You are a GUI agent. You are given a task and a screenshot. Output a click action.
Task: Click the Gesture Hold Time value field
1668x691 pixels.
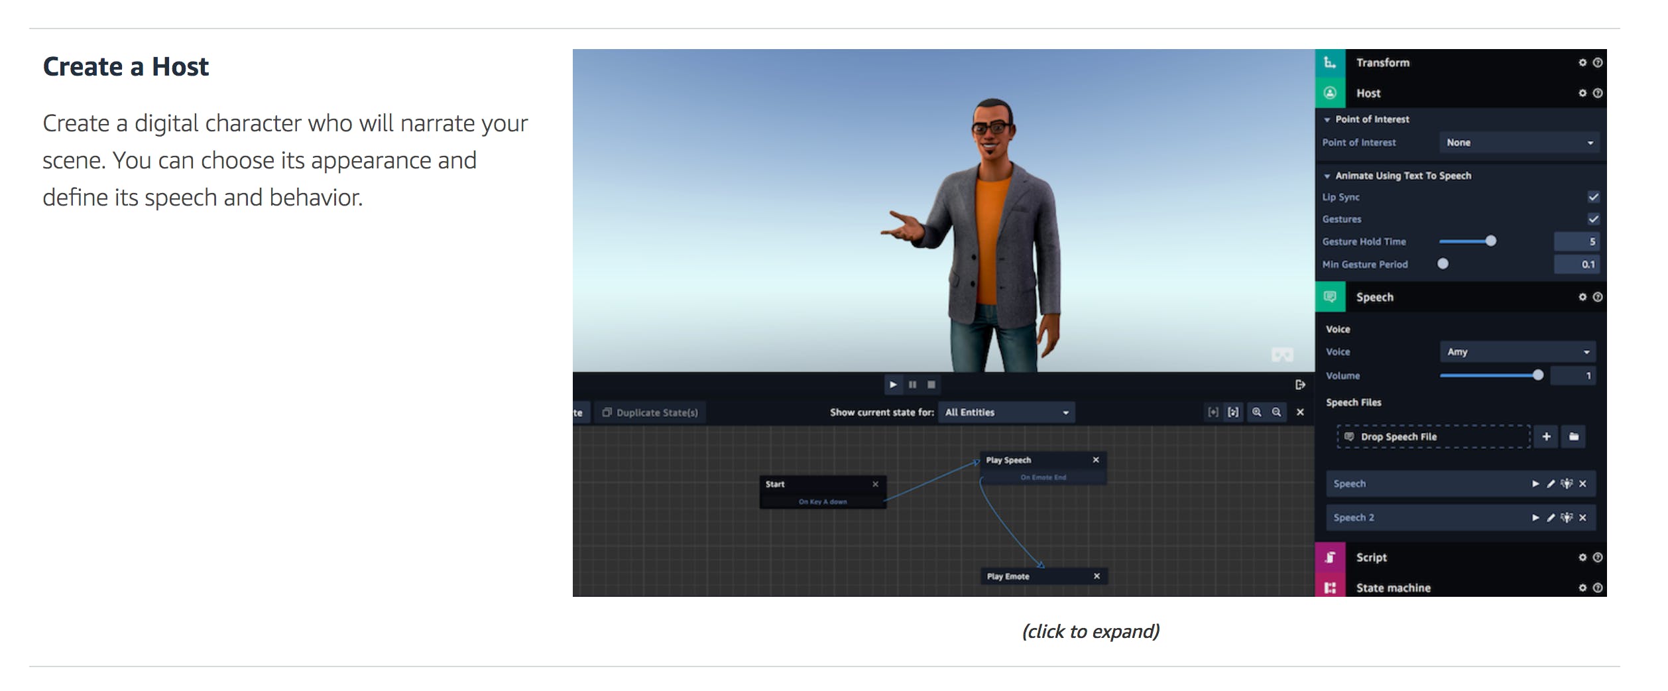pos(1577,241)
